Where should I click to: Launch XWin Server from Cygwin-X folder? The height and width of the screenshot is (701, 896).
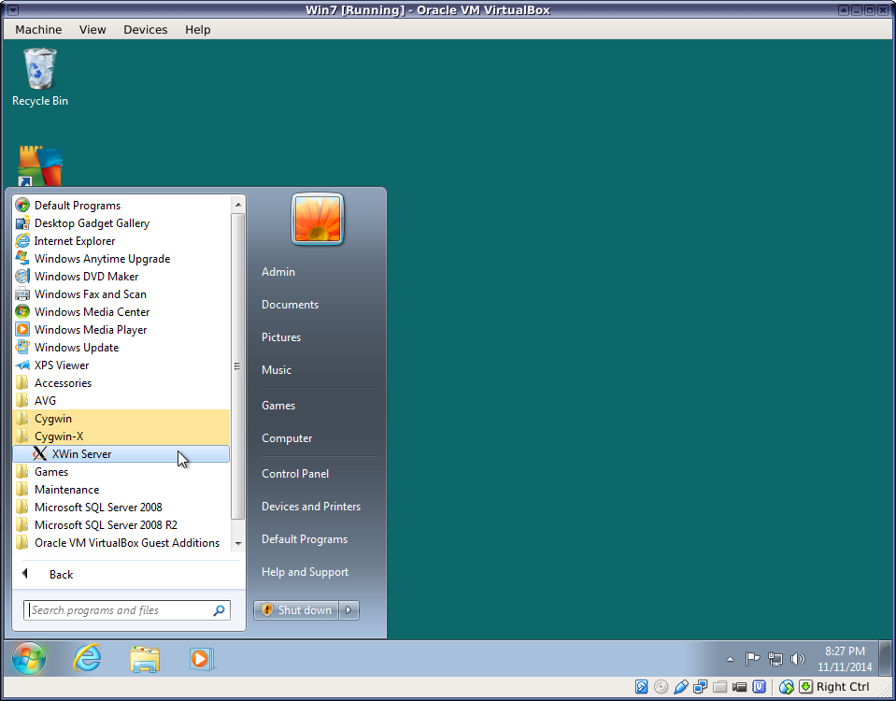point(121,454)
